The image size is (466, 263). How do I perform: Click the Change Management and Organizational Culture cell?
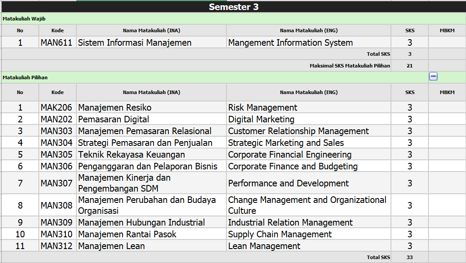(x=307, y=205)
